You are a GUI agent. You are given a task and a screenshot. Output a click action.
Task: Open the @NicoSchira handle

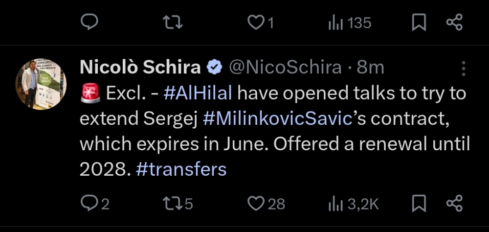[285, 68]
